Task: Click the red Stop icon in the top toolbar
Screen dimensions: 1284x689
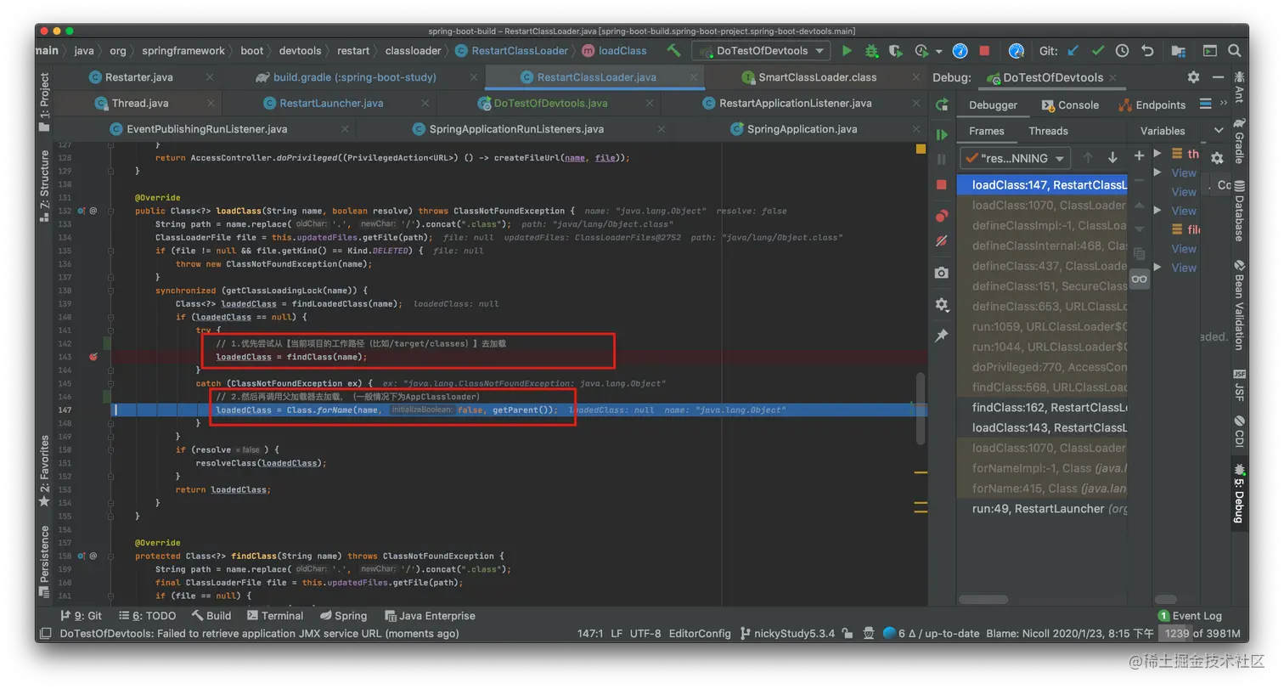Action: pyautogui.click(x=984, y=50)
